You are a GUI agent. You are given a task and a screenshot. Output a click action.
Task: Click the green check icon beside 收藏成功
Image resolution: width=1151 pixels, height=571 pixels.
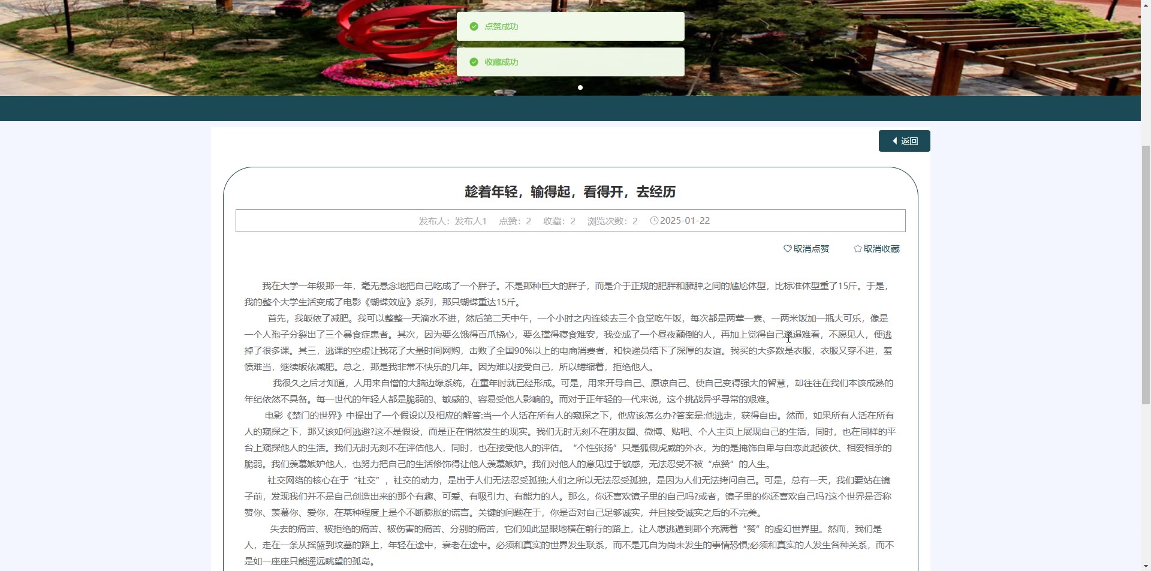[474, 62]
